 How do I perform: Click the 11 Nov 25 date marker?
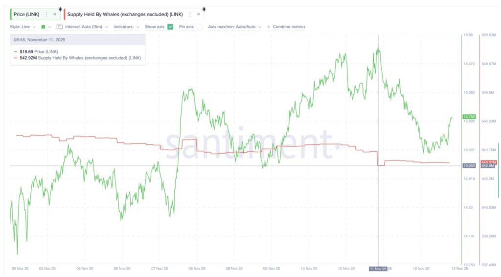click(x=378, y=269)
